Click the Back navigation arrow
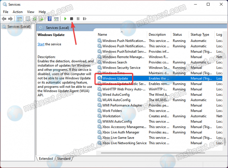This screenshot has width=228, height=168. click(4, 19)
